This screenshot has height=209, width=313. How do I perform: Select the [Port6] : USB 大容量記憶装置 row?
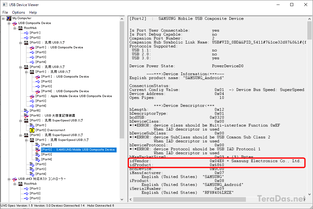53,116
